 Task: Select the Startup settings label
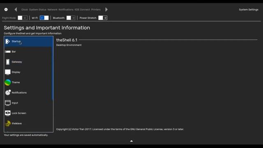pyautogui.click(x=16, y=41)
